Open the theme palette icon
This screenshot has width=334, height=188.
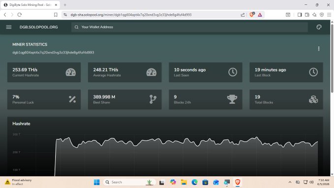tap(319, 27)
